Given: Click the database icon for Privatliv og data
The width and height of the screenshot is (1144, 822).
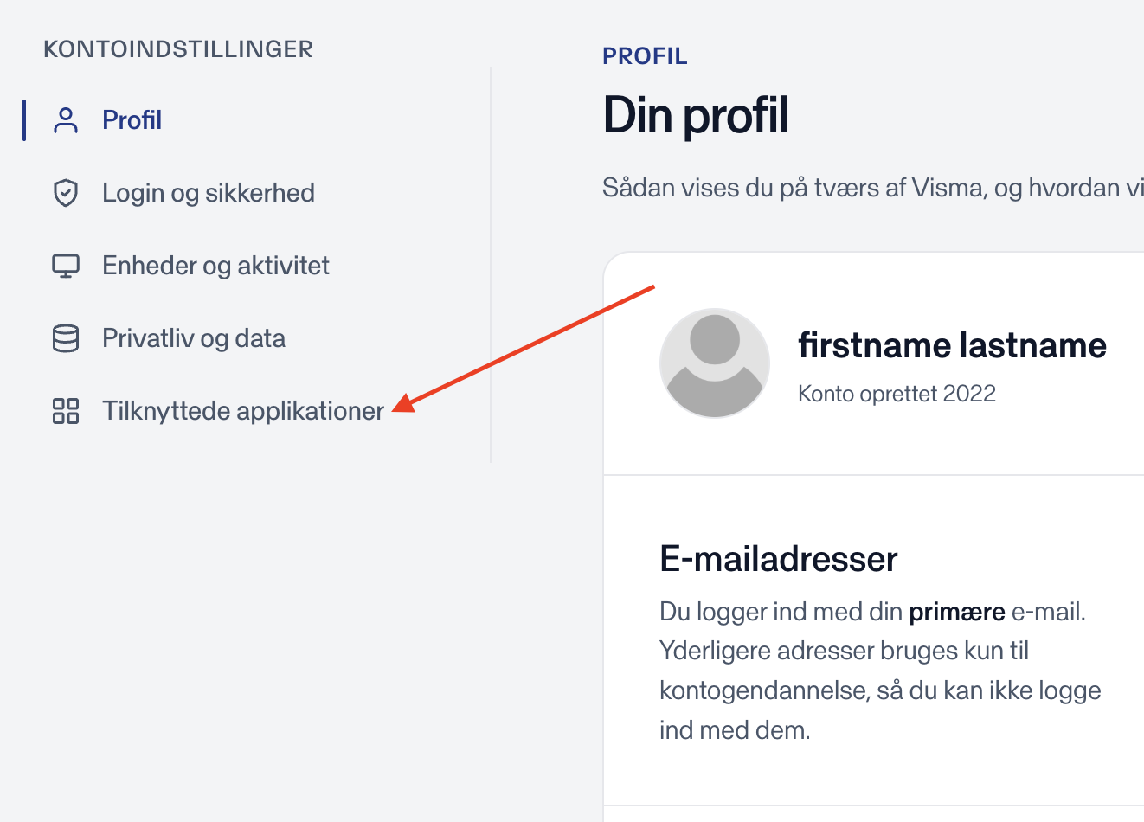Looking at the screenshot, I should tap(66, 338).
